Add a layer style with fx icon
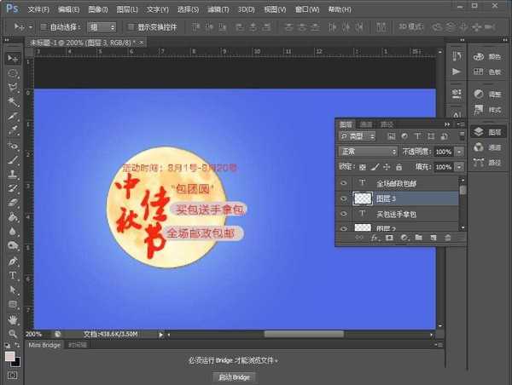The image size is (512, 385). (374, 238)
